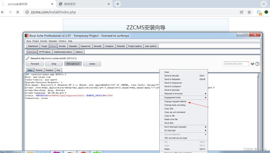Choose Send to Intruder
The image size is (270, 153).
[184, 76]
